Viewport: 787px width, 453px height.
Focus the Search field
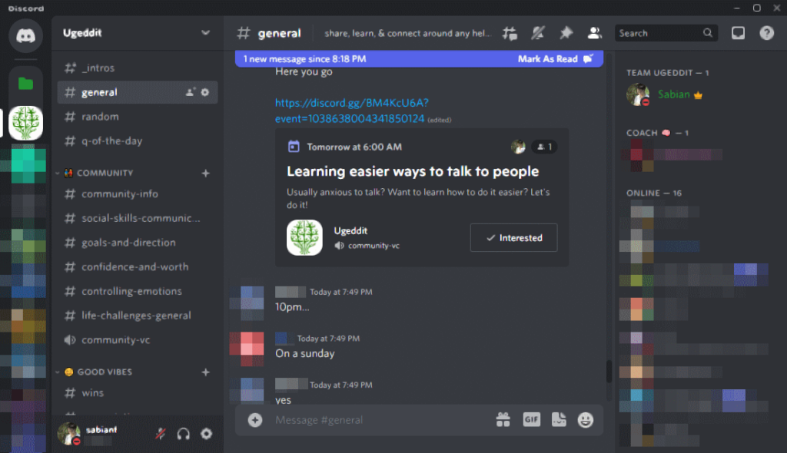(x=666, y=33)
